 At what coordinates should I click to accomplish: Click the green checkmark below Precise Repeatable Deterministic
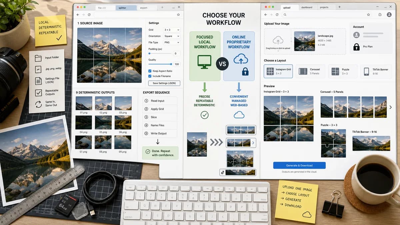pyautogui.click(x=204, y=115)
